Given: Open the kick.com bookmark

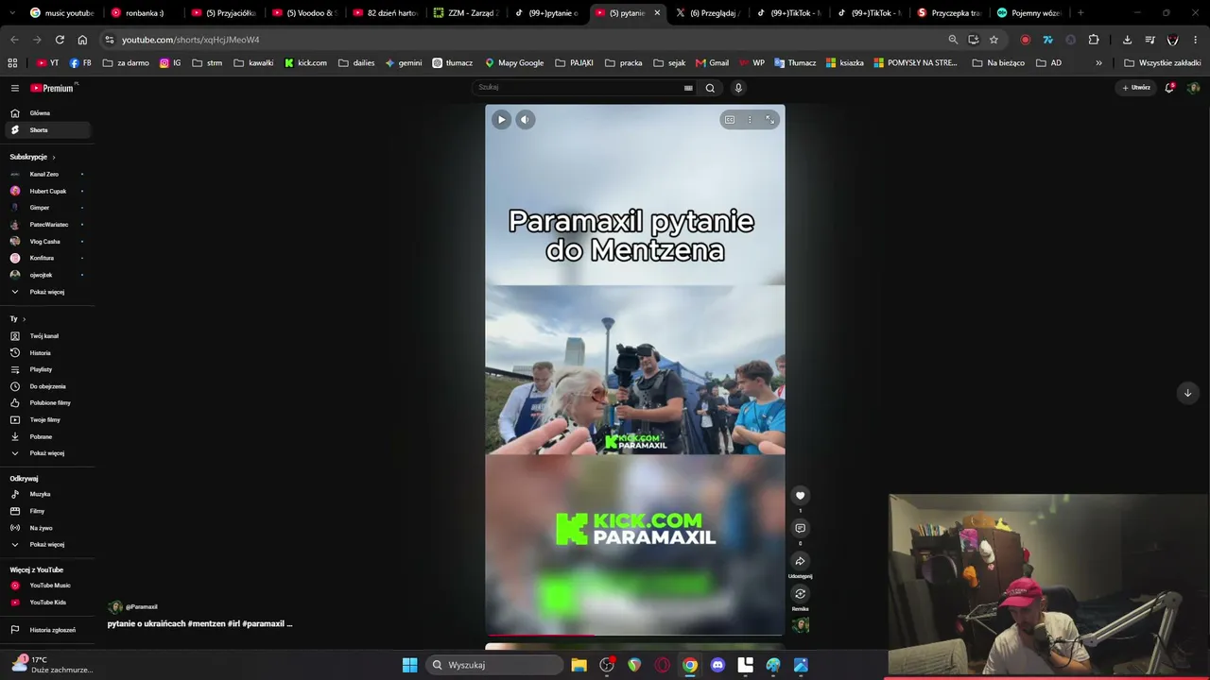Looking at the screenshot, I should click(x=305, y=63).
